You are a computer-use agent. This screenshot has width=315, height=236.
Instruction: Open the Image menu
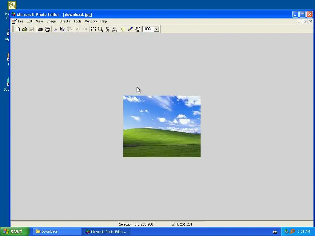pyautogui.click(x=51, y=21)
